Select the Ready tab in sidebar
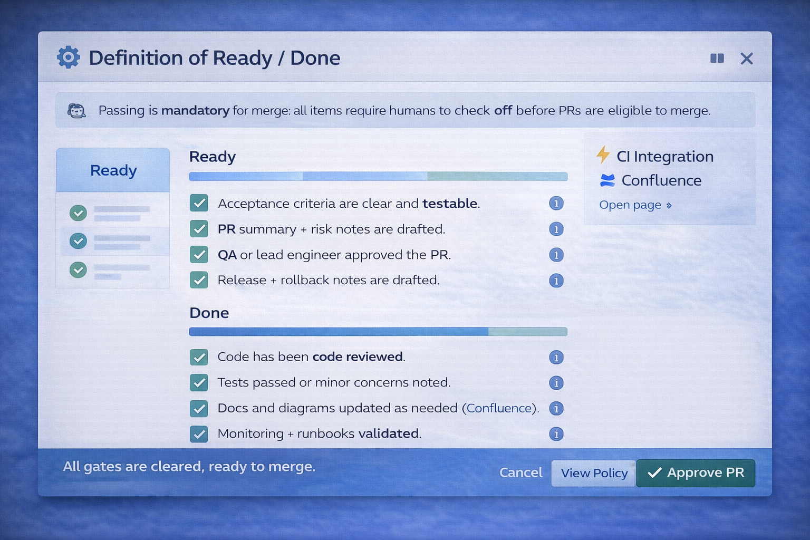 click(113, 170)
